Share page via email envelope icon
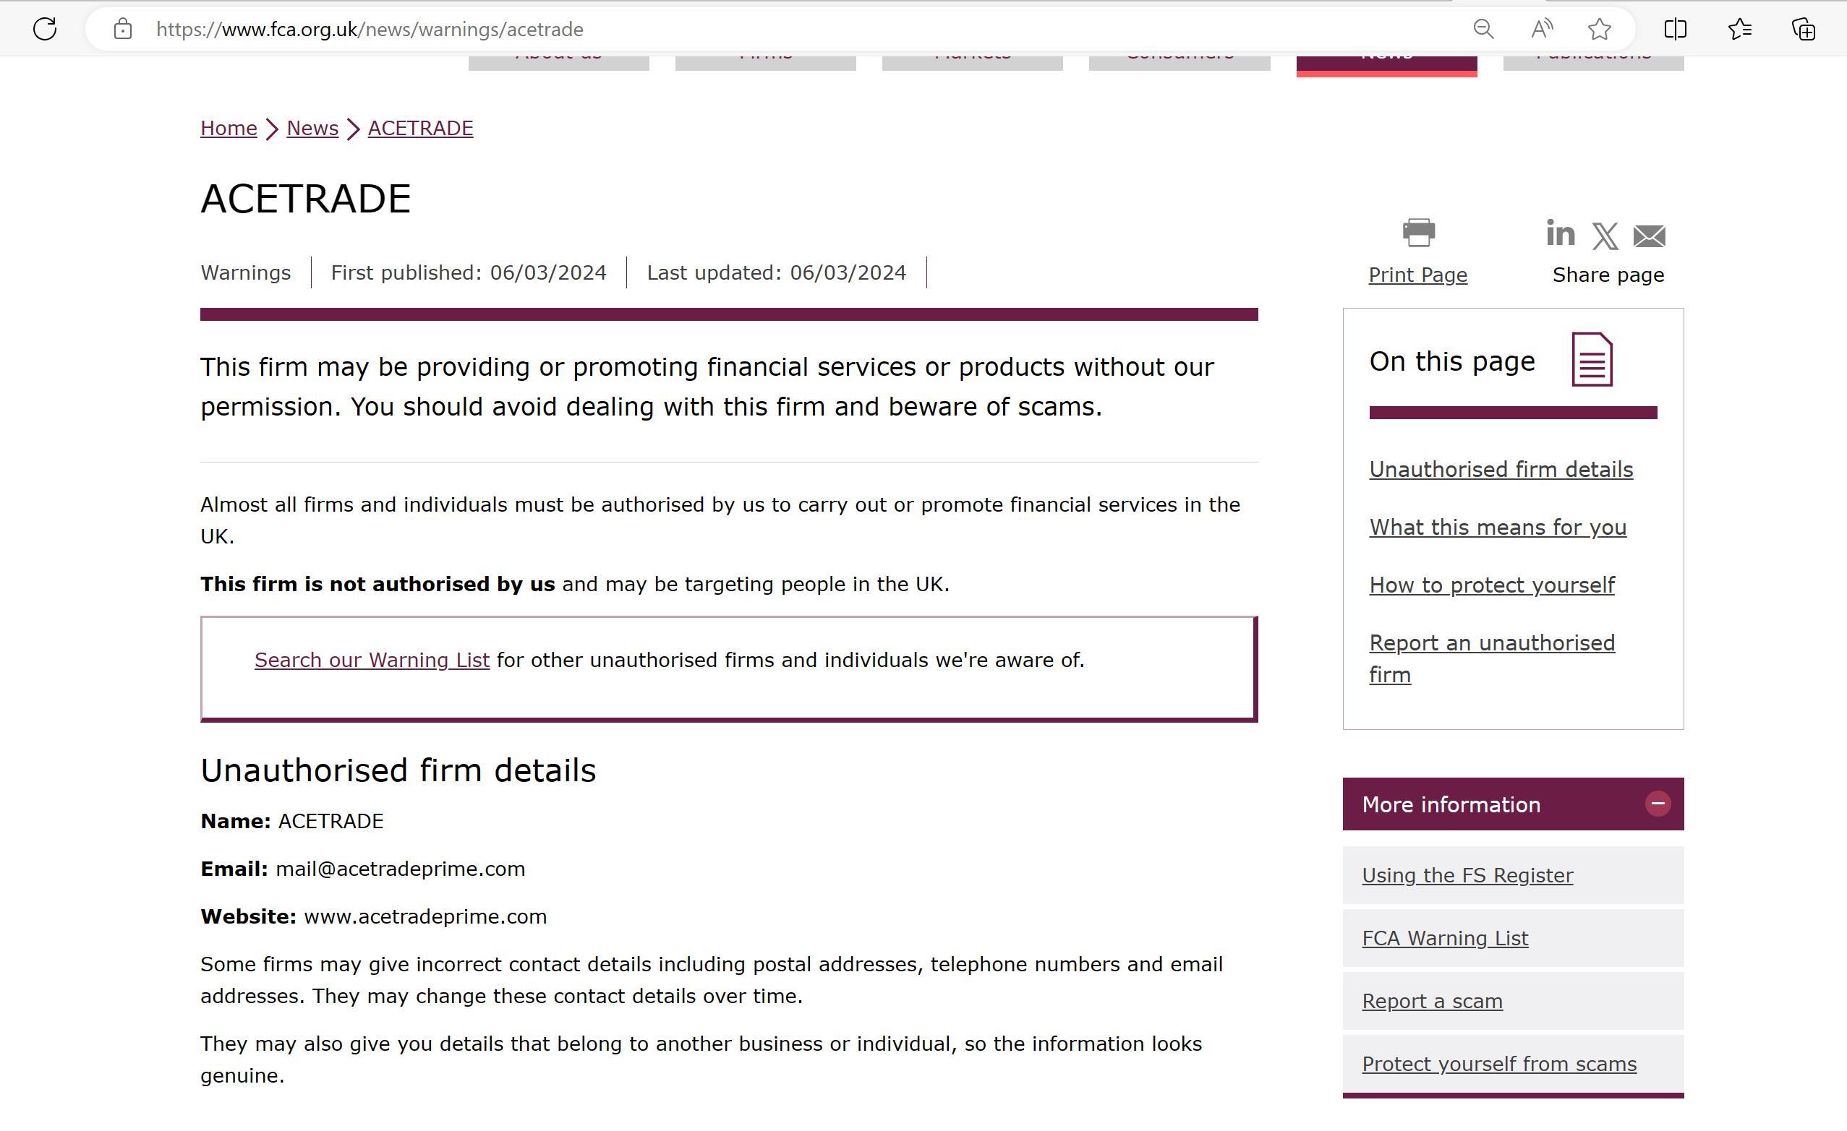 pyautogui.click(x=1649, y=236)
